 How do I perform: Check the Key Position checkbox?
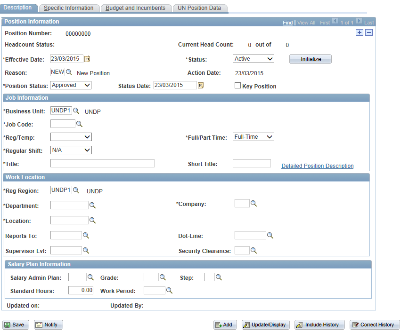[x=237, y=86]
